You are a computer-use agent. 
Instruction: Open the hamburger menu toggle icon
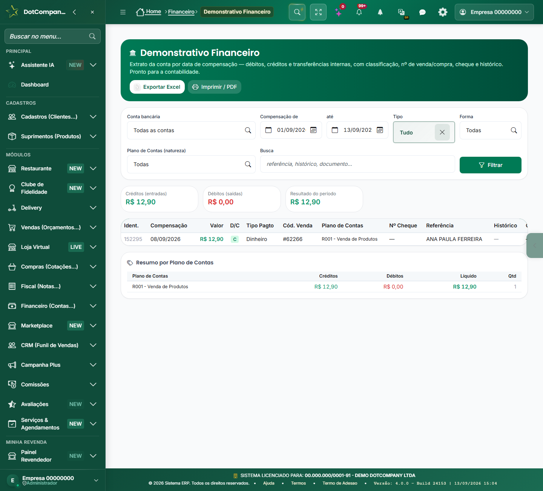[123, 12]
